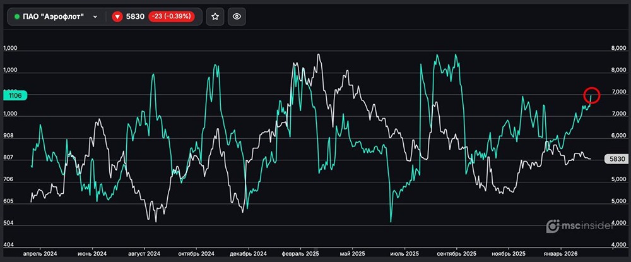This screenshot has width=631, height=262.
Task: Open the ПАО "Аэрофлот" ticker dropdown
Action: click(56, 16)
